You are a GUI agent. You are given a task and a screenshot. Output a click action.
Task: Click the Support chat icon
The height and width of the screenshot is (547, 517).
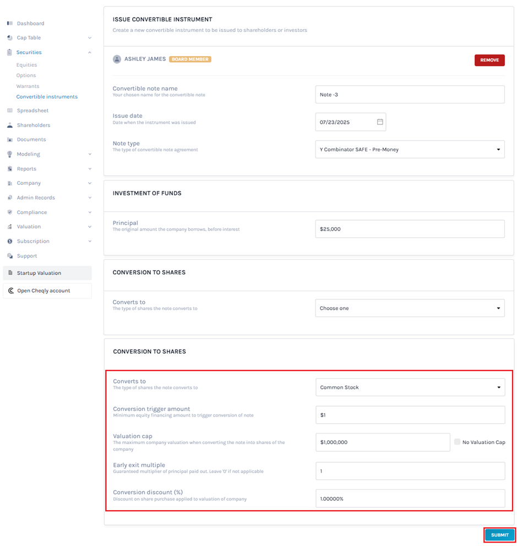pyautogui.click(x=10, y=256)
